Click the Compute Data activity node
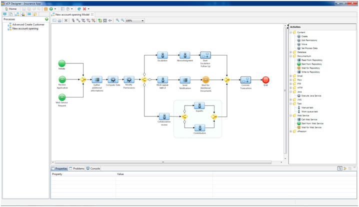The image size is (359, 207). point(113,79)
